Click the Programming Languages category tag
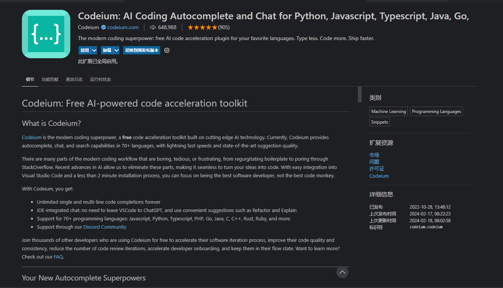 pyautogui.click(x=436, y=111)
